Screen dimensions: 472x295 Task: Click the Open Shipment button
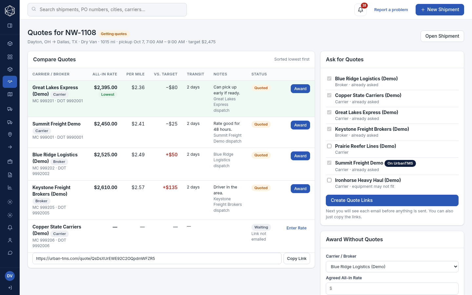click(x=442, y=36)
